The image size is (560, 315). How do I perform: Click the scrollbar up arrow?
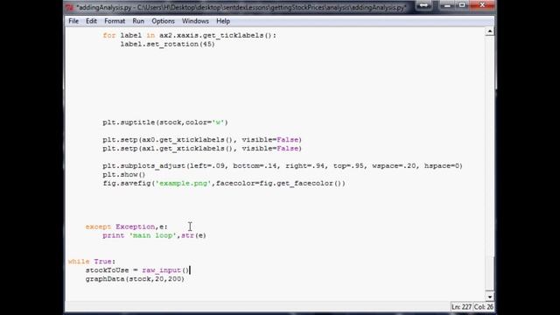point(490,31)
